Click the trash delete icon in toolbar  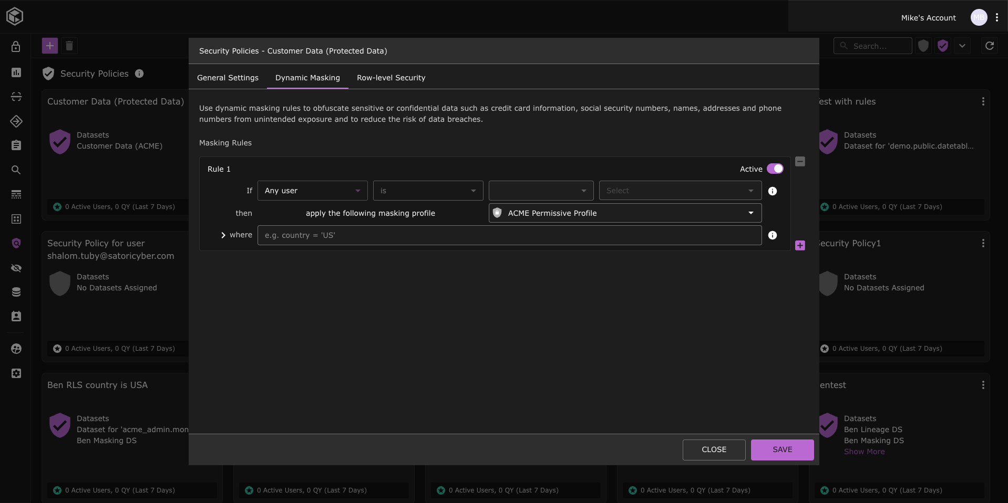click(x=69, y=46)
